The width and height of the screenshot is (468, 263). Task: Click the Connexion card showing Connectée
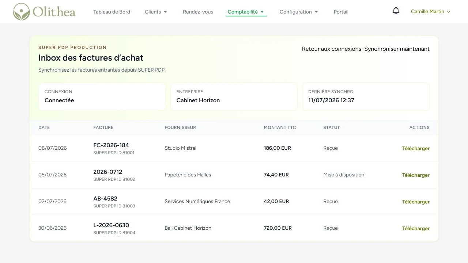[x=102, y=96]
